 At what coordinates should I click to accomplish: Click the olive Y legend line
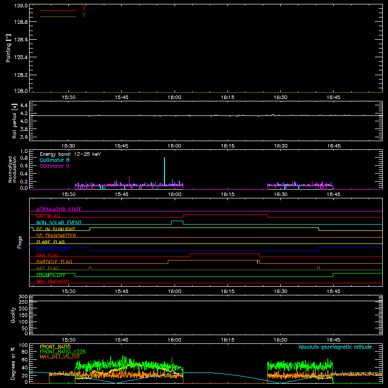(x=58, y=16)
